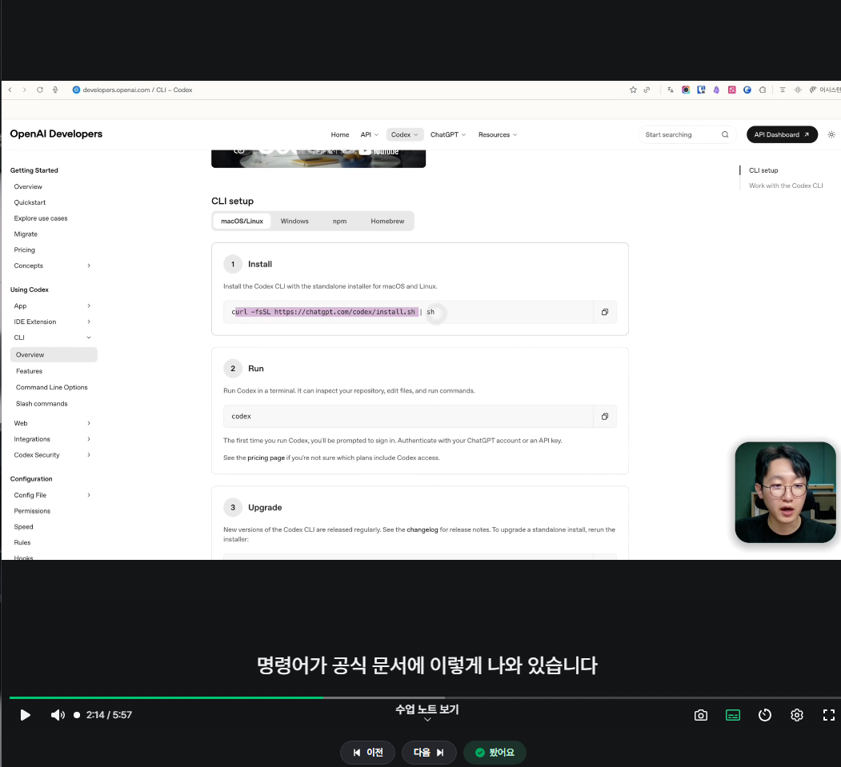The image size is (841, 767).
Task: Copy the codex run command
Action: (605, 417)
